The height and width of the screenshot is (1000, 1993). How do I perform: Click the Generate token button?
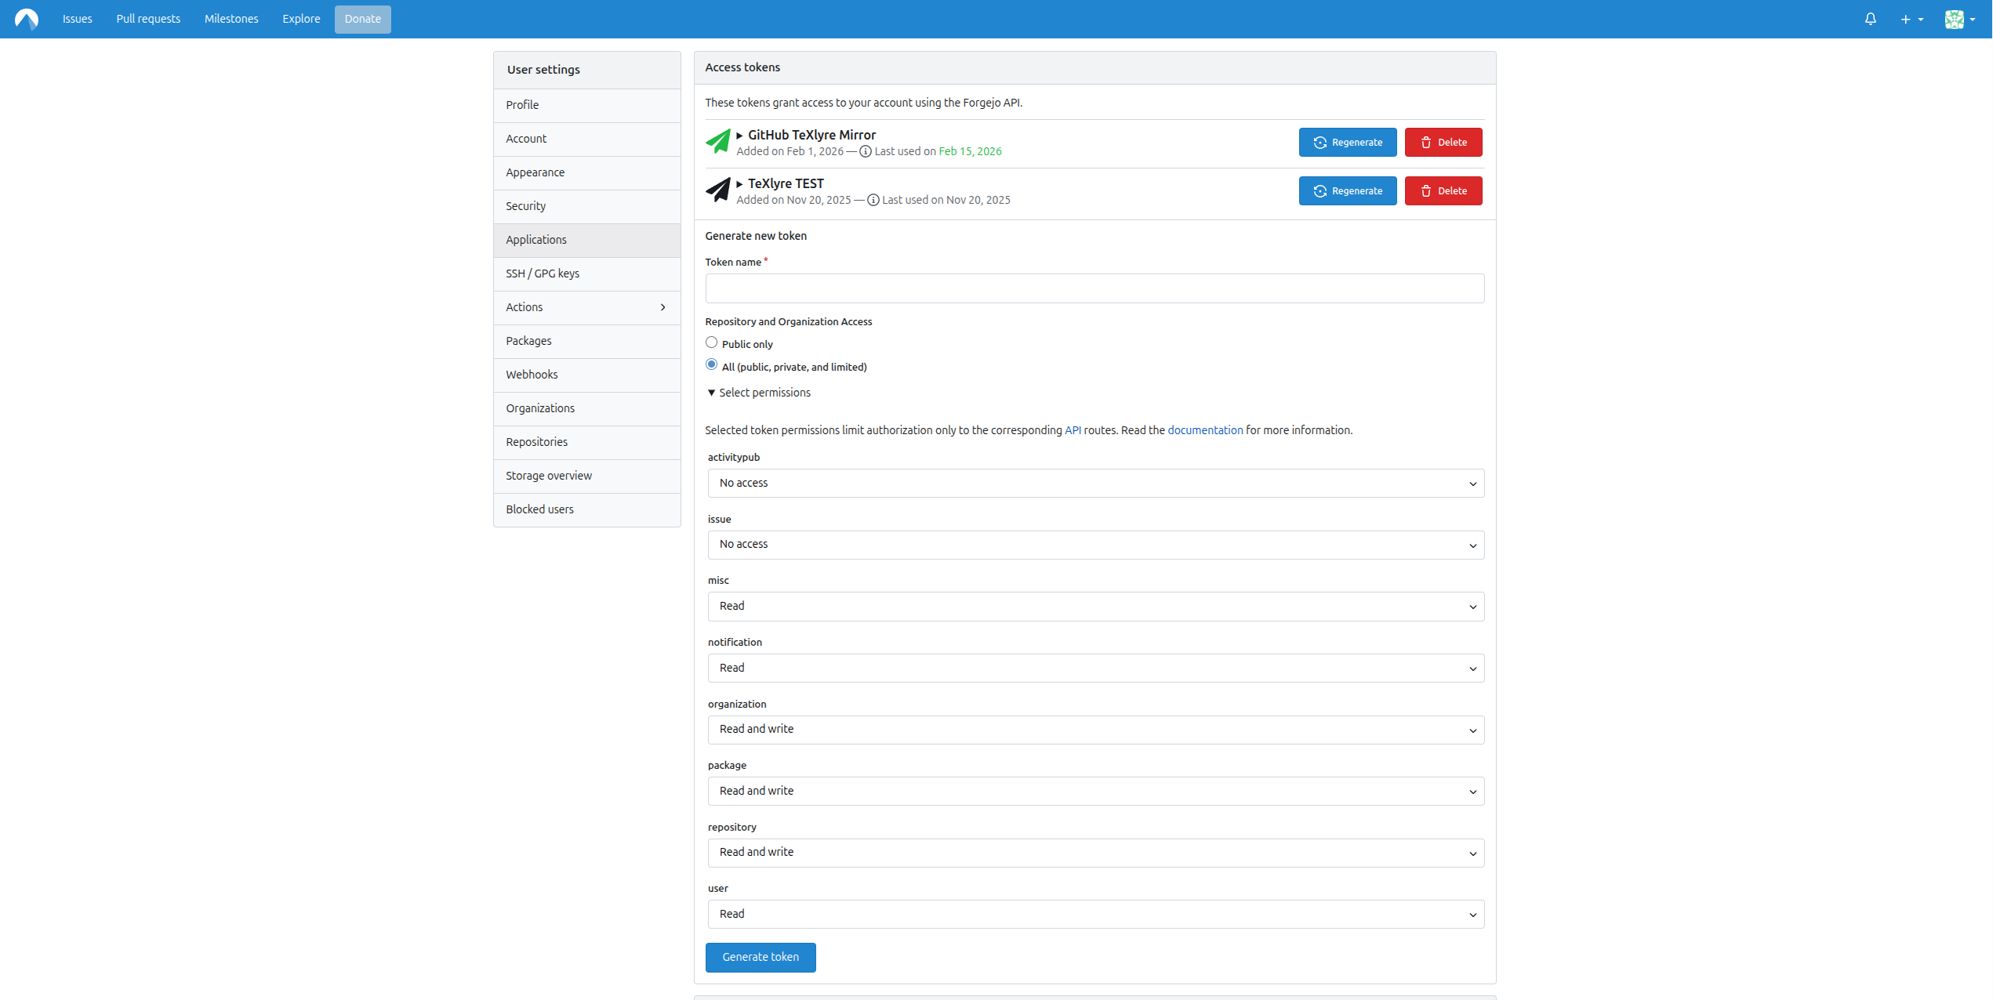pyautogui.click(x=760, y=957)
